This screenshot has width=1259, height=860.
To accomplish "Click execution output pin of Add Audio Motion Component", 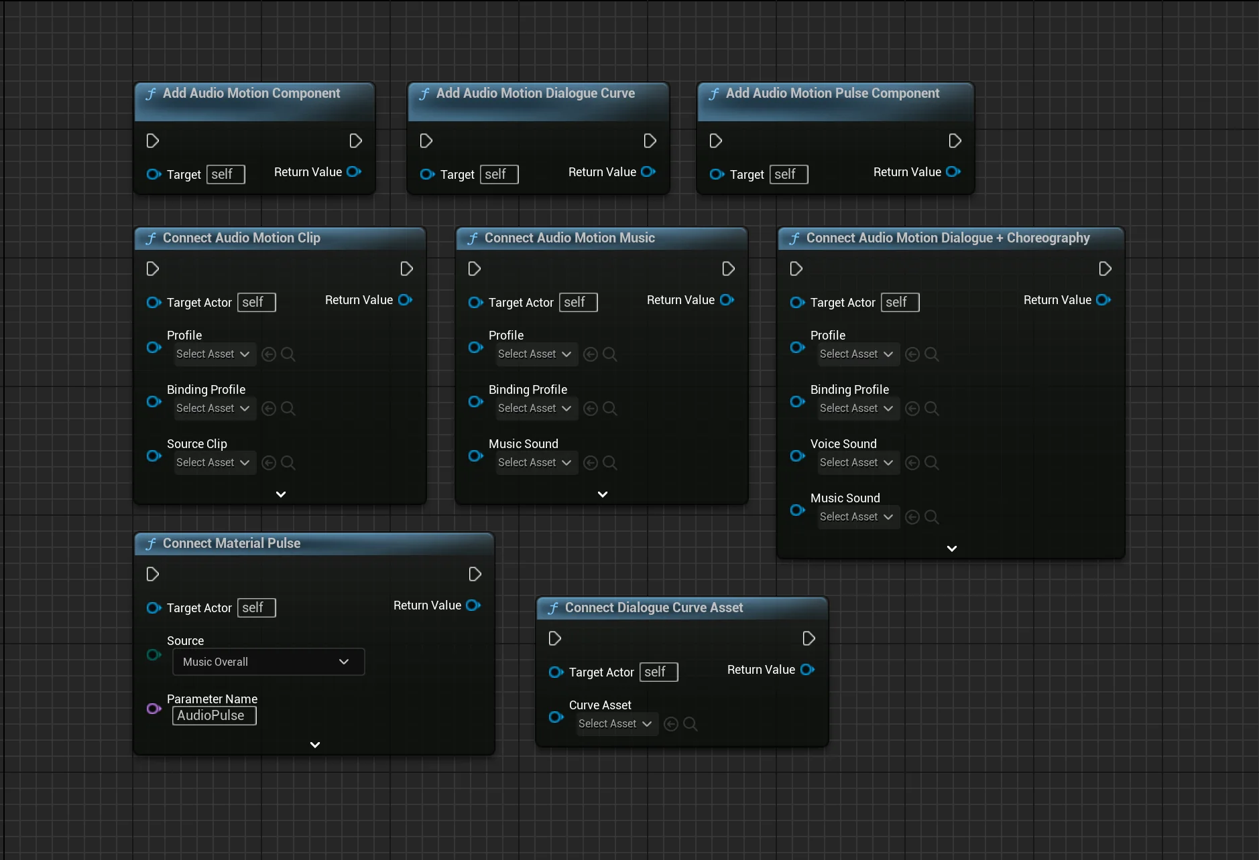I will (356, 141).
